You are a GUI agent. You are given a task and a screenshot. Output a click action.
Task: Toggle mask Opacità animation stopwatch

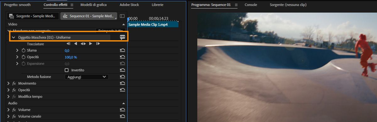click(24, 57)
